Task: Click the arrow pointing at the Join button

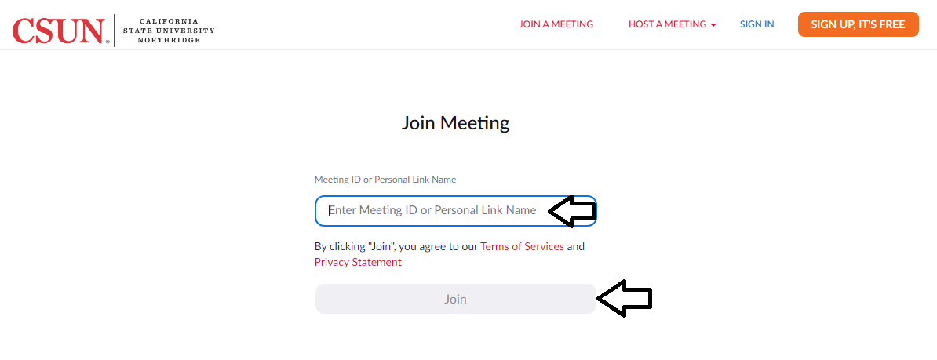Action: point(625,298)
